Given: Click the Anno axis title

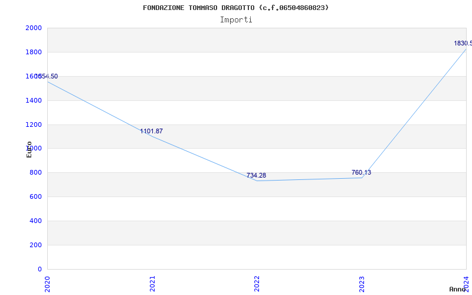Looking at the screenshot, I should (x=458, y=289).
